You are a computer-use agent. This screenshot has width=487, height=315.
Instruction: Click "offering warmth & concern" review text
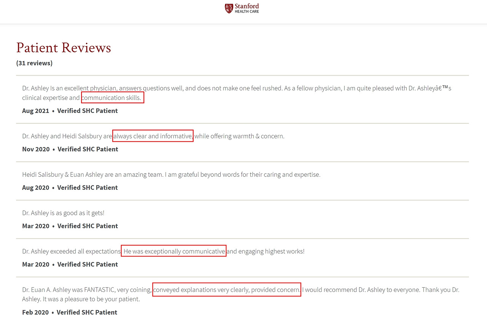tap(247, 136)
